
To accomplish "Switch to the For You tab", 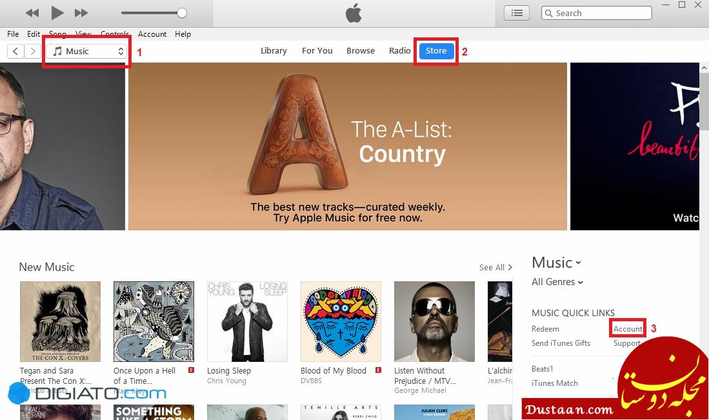I will click(317, 50).
